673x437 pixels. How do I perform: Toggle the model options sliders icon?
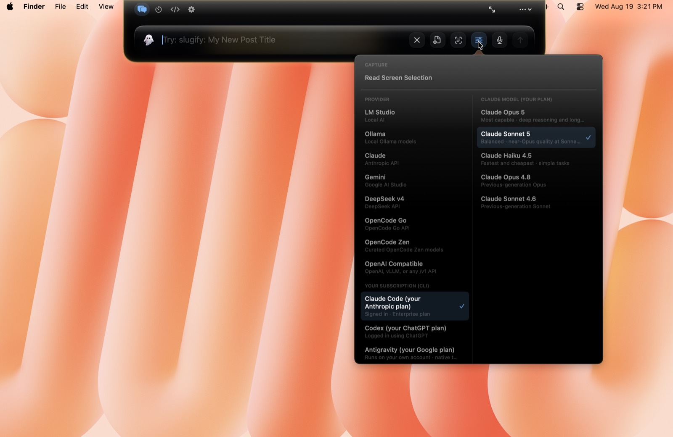click(x=479, y=40)
